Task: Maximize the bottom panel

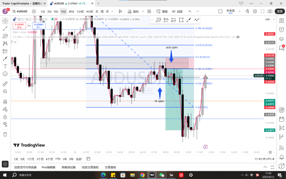Action: pos(272,167)
